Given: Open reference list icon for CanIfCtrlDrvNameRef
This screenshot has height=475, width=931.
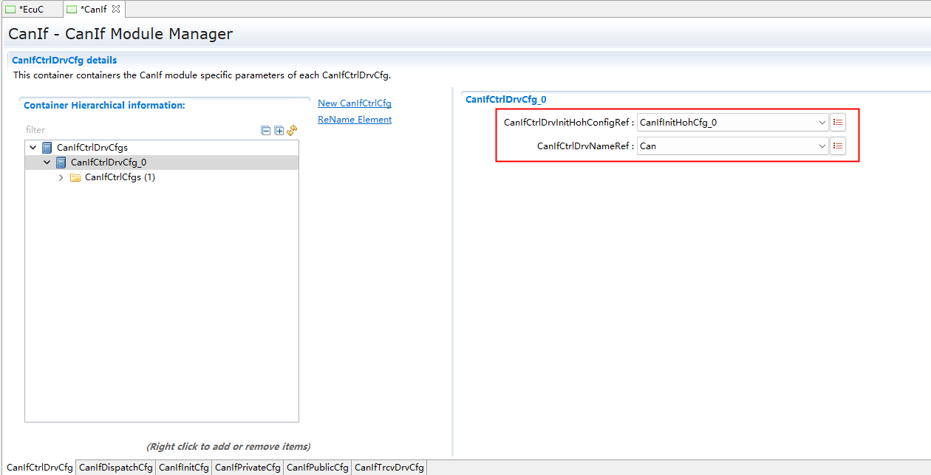Looking at the screenshot, I should (x=838, y=146).
